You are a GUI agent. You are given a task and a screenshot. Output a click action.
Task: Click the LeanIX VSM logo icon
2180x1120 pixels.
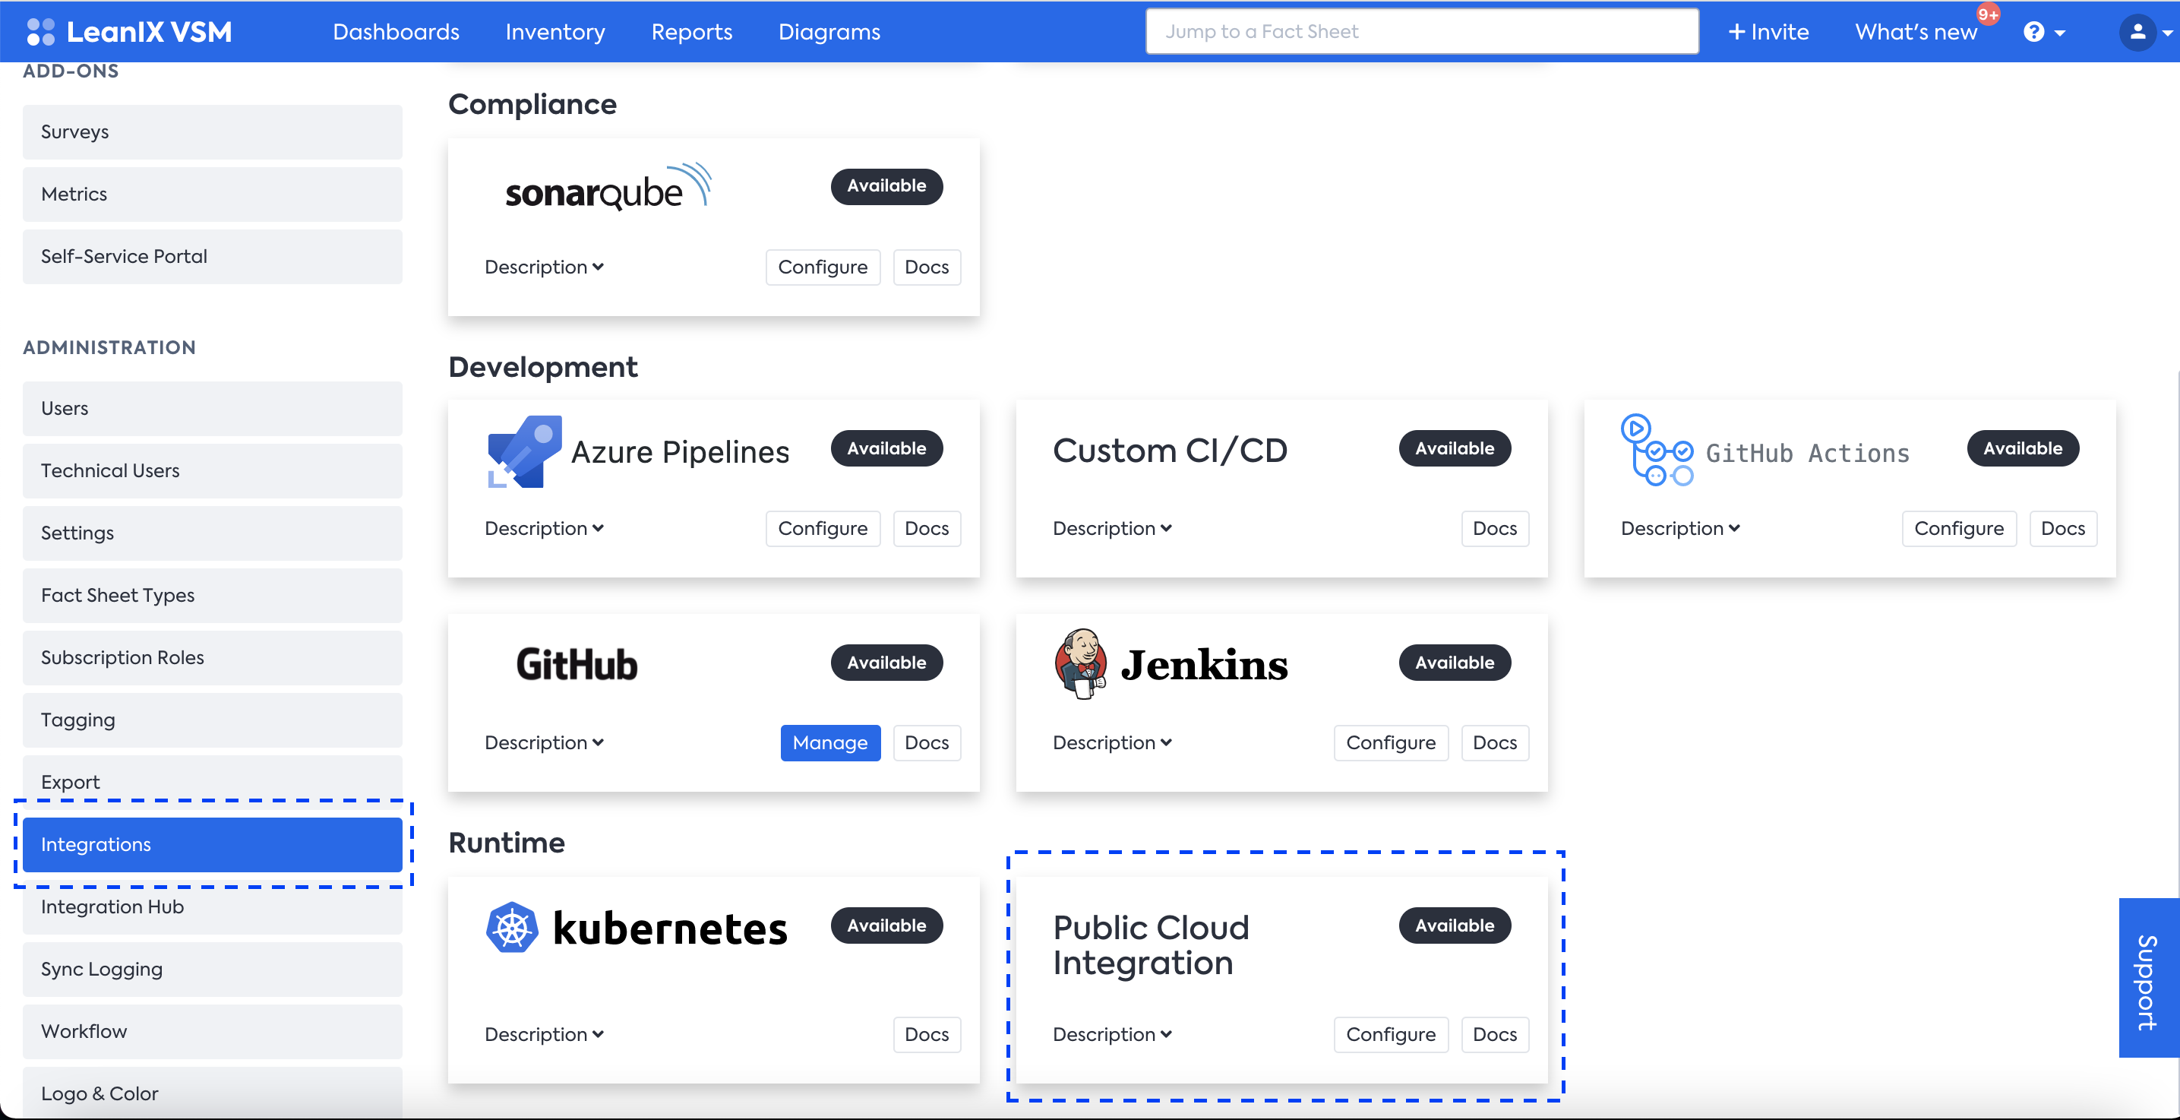coord(39,32)
